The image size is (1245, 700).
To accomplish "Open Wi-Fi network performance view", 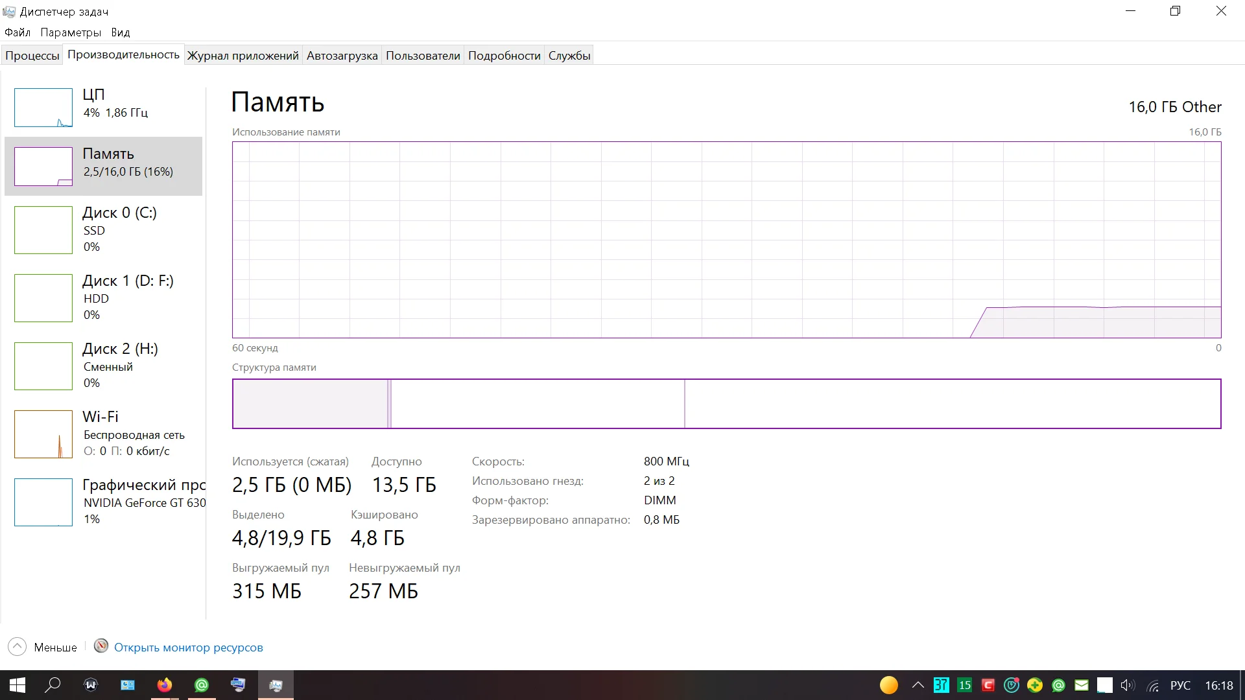I will [x=104, y=434].
